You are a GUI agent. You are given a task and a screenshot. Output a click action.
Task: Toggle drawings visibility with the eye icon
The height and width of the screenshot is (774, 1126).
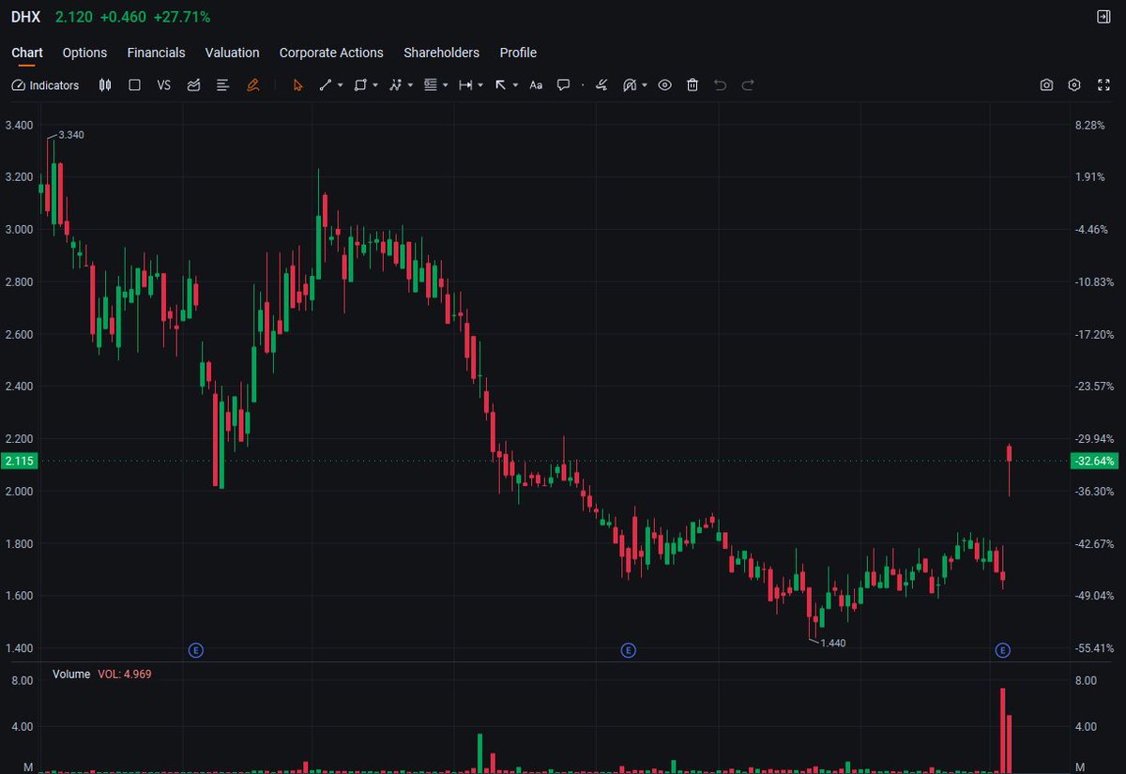pyautogui.click(x=665, y=85)
